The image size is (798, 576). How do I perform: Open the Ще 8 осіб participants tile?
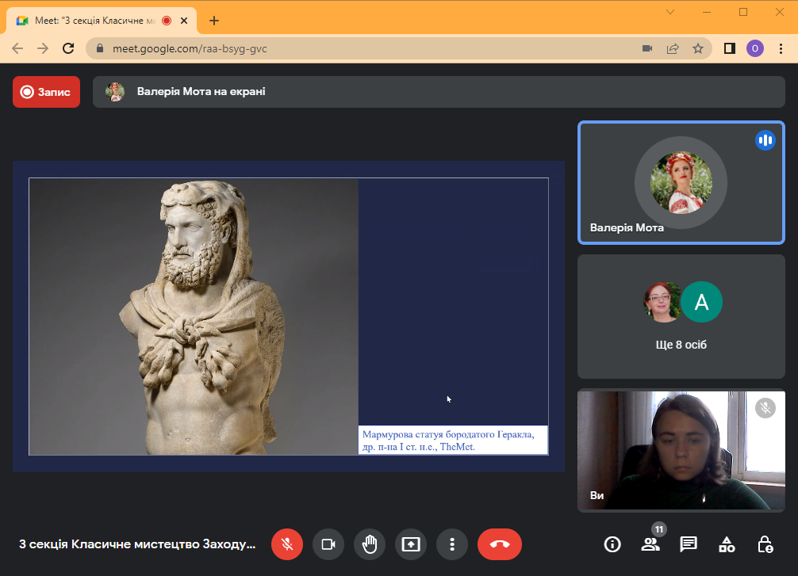click(x=681, y=317)
